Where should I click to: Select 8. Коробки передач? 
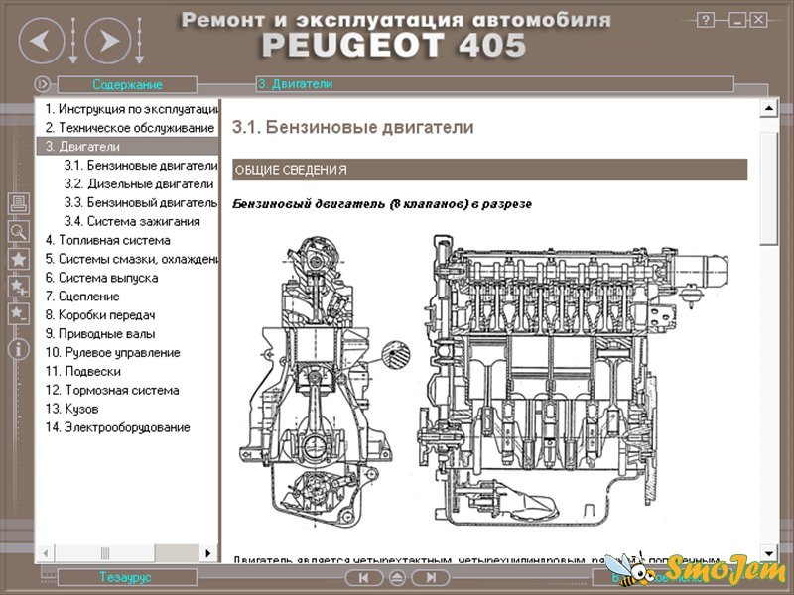click(100, 314)
